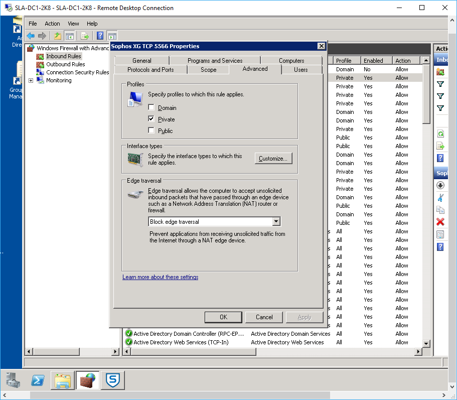Uncheck the Private profile checkbox

[x=151, y=118]
